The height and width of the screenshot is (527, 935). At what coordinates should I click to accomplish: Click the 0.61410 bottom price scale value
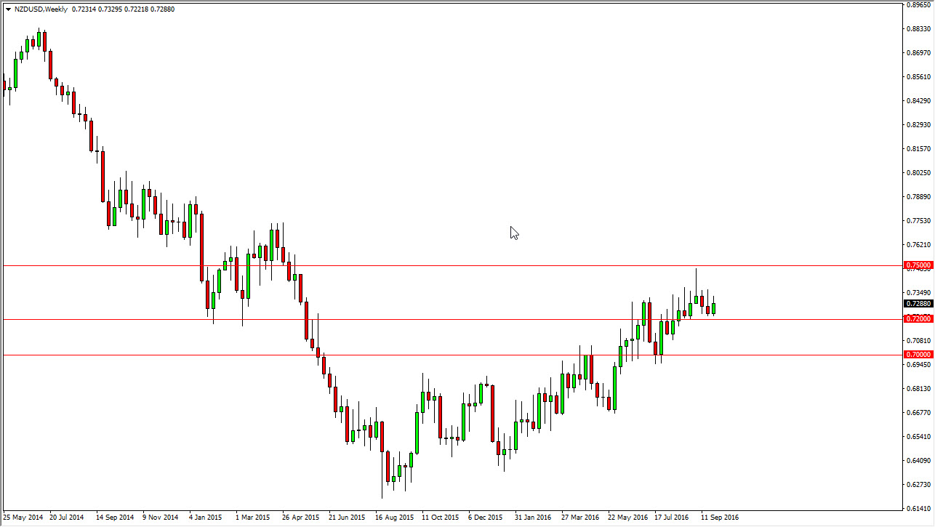point(919,509)
